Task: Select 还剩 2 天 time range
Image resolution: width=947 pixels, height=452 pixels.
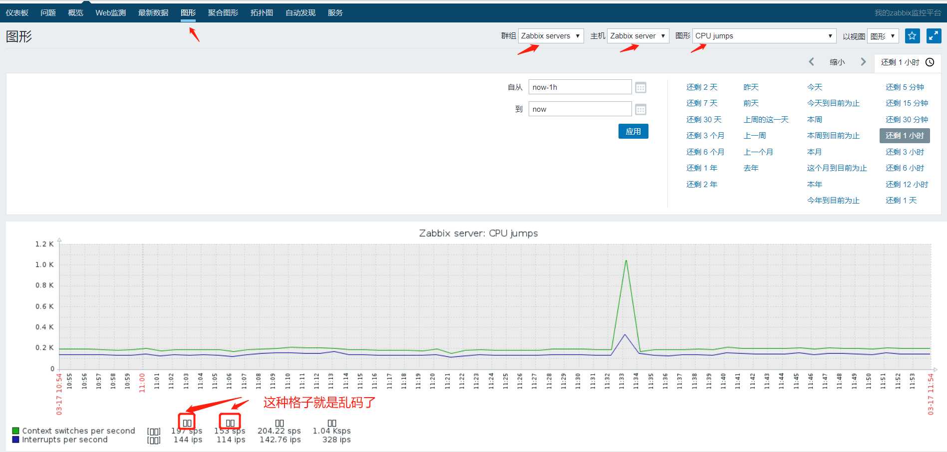Action: coord(702,87)
